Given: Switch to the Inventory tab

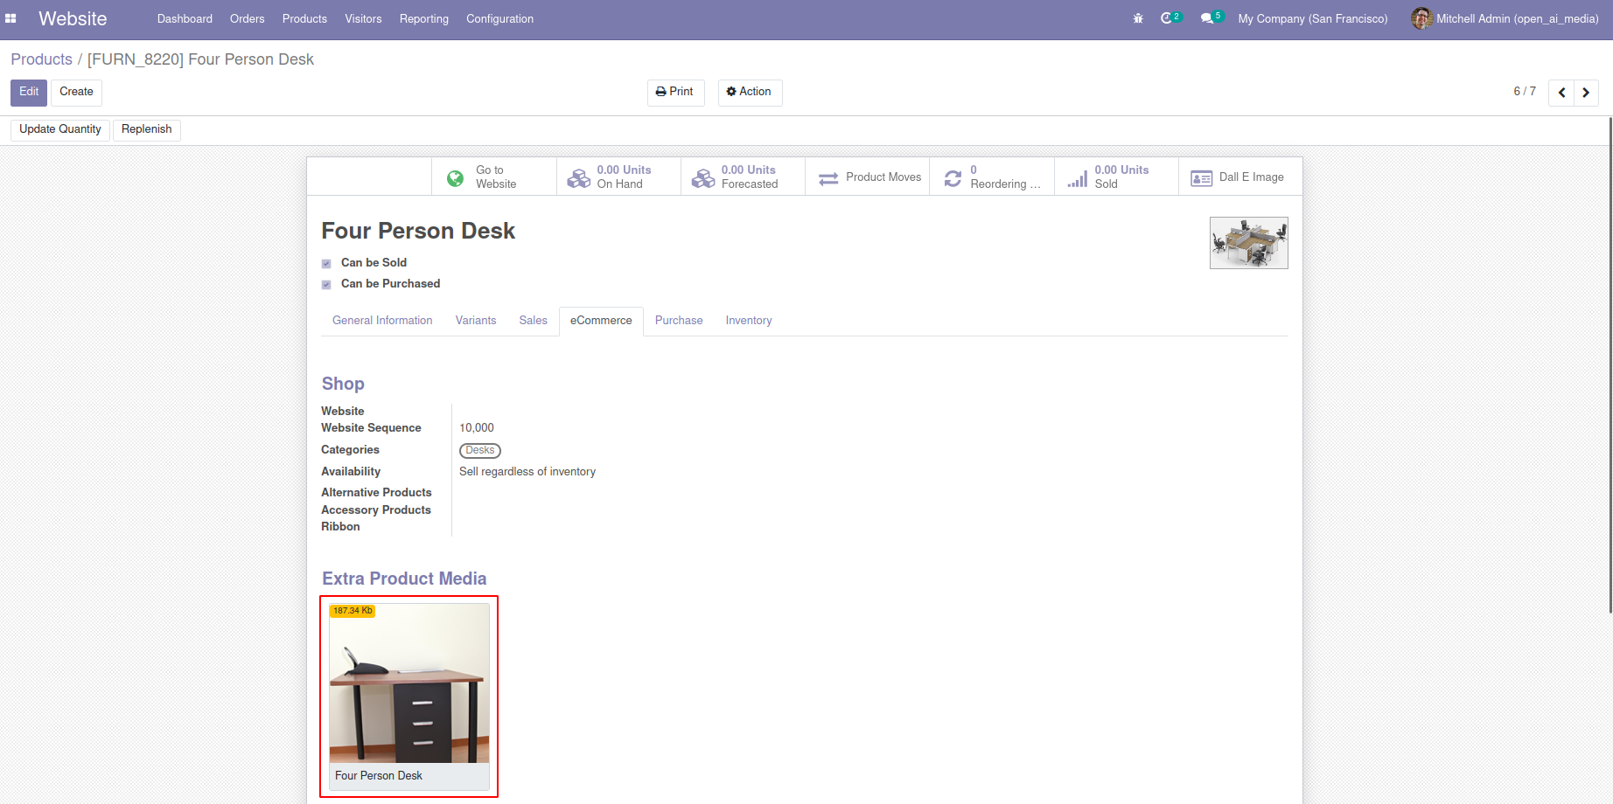Looking at the screenshot, I should (749, 321).
